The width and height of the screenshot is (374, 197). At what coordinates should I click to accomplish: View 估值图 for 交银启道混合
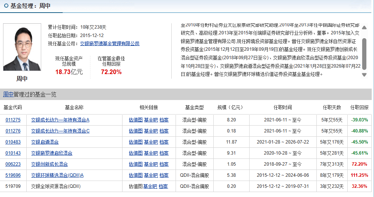(x=136, y=142)
